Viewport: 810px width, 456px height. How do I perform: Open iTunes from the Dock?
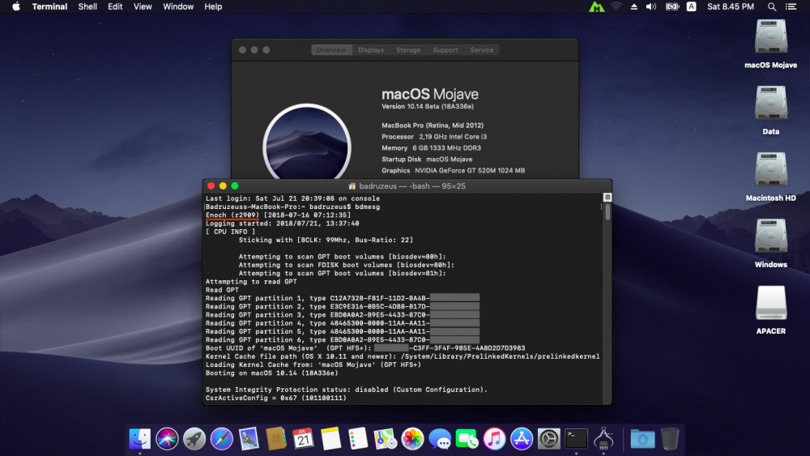click(494, 439)
